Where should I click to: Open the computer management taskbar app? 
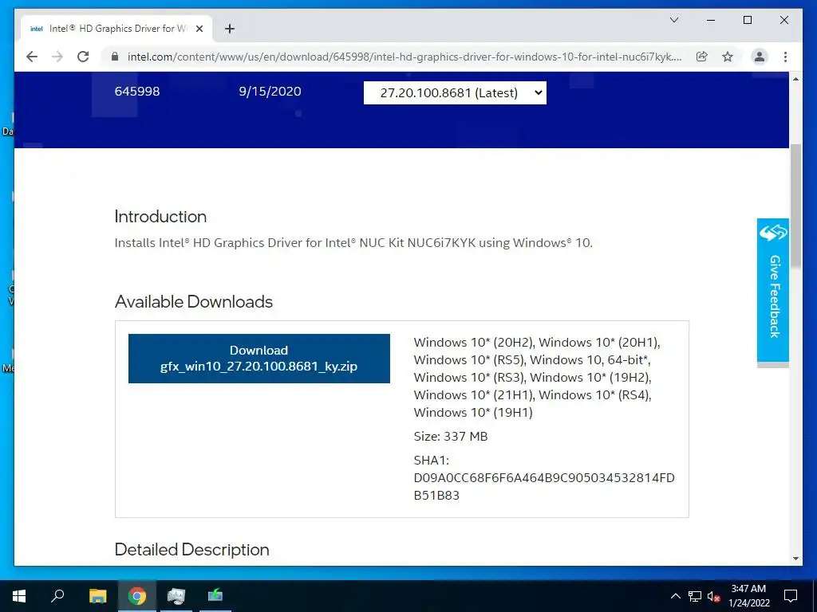click(x=176, y=596)
